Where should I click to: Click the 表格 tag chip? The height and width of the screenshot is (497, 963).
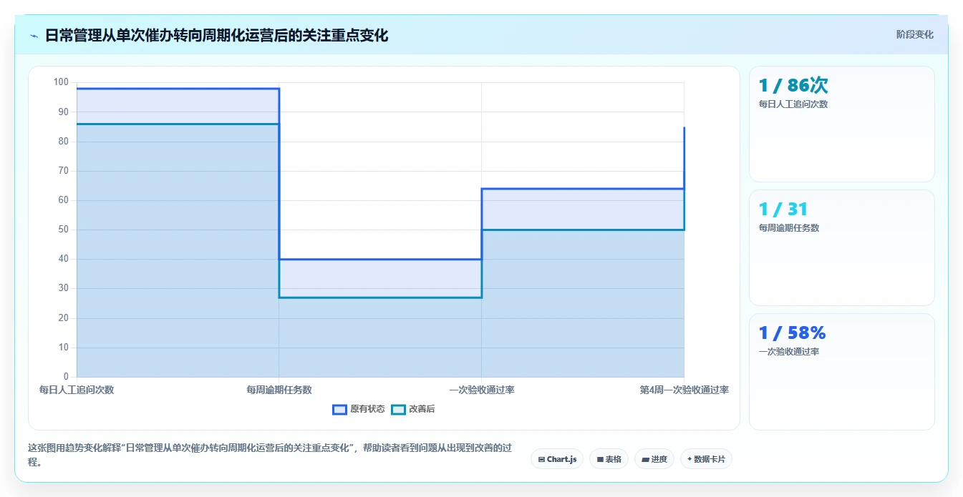[609, 459]
